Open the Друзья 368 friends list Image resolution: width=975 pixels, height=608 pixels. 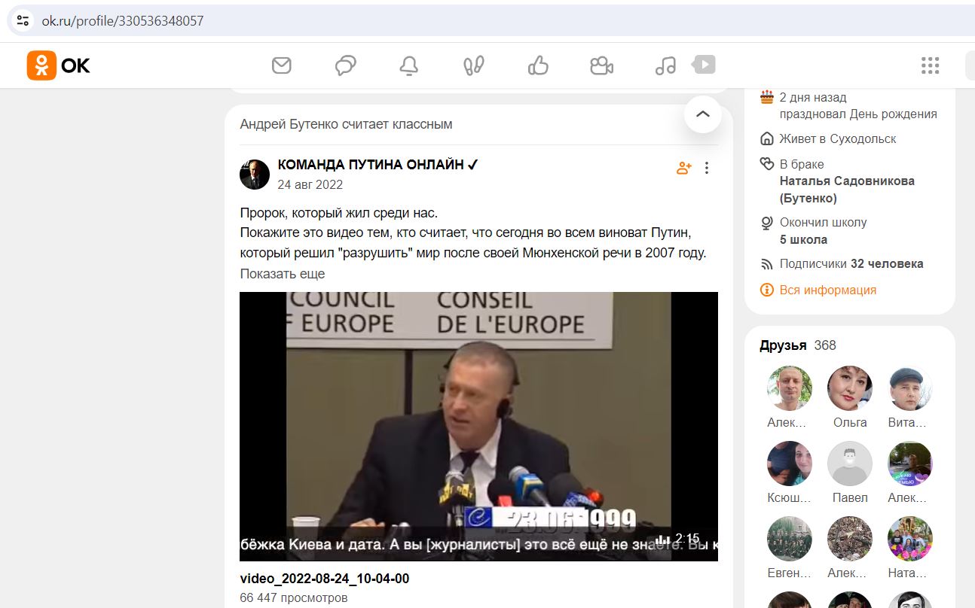click(x=798, y=345)
